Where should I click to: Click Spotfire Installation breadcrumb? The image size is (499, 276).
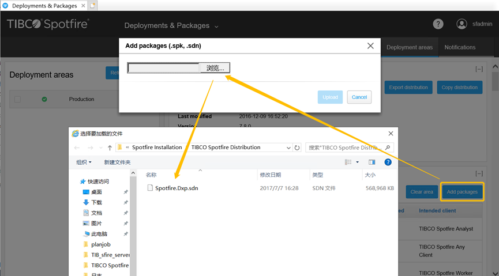tap(157, 148)
